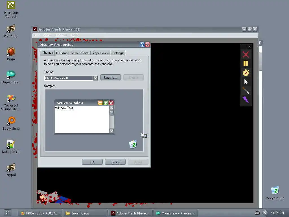Open the MyPal 68 desktop shortcut
The image size is (289, 217).
(11, 31)
